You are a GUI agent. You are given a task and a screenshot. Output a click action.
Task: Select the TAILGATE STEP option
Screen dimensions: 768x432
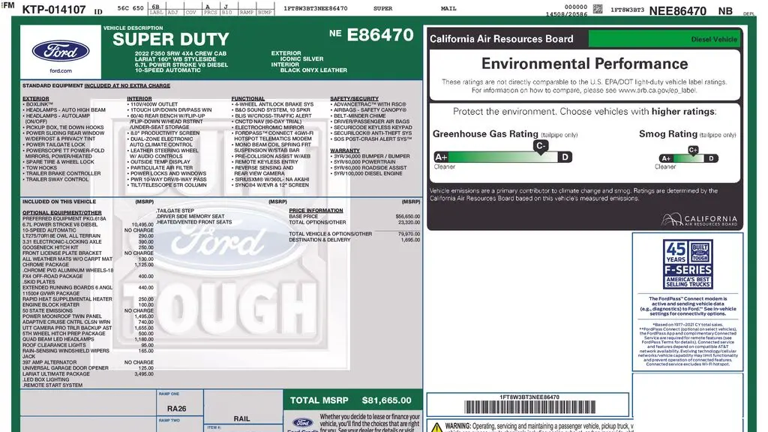(x=175, y=211)
